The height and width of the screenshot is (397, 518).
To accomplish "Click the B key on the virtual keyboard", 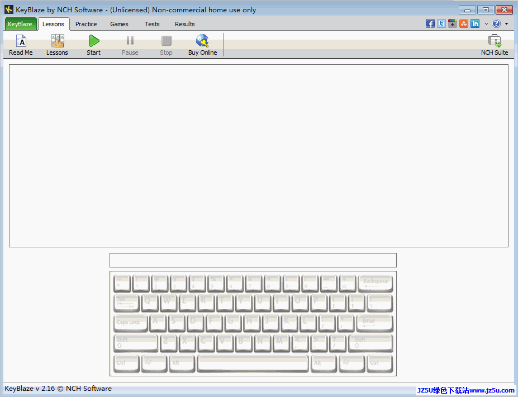I will tap(244, 343).
